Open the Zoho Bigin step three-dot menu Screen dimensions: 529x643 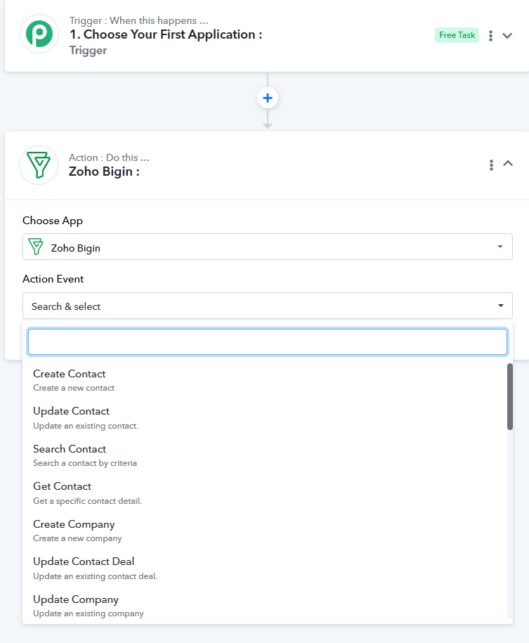point(491,165)
